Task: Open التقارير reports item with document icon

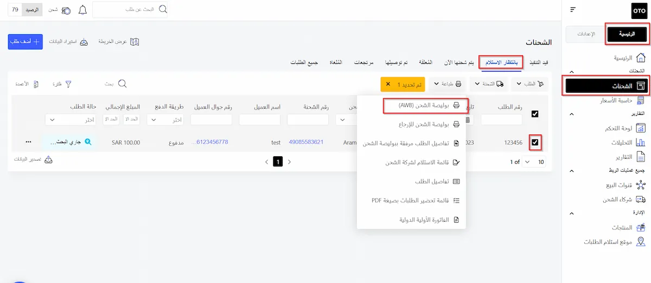Action: [629, 157]
